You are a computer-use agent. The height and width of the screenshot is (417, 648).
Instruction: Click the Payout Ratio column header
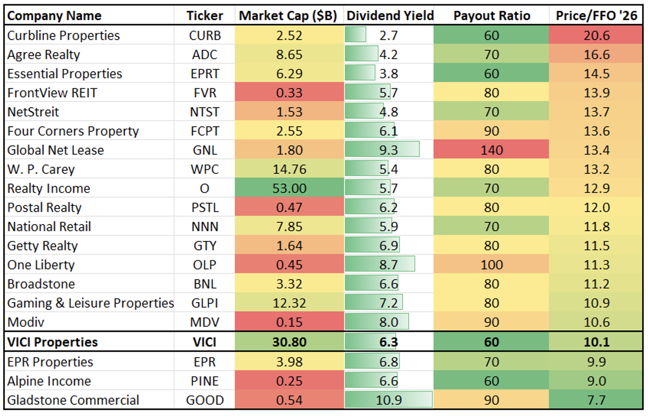492,16
